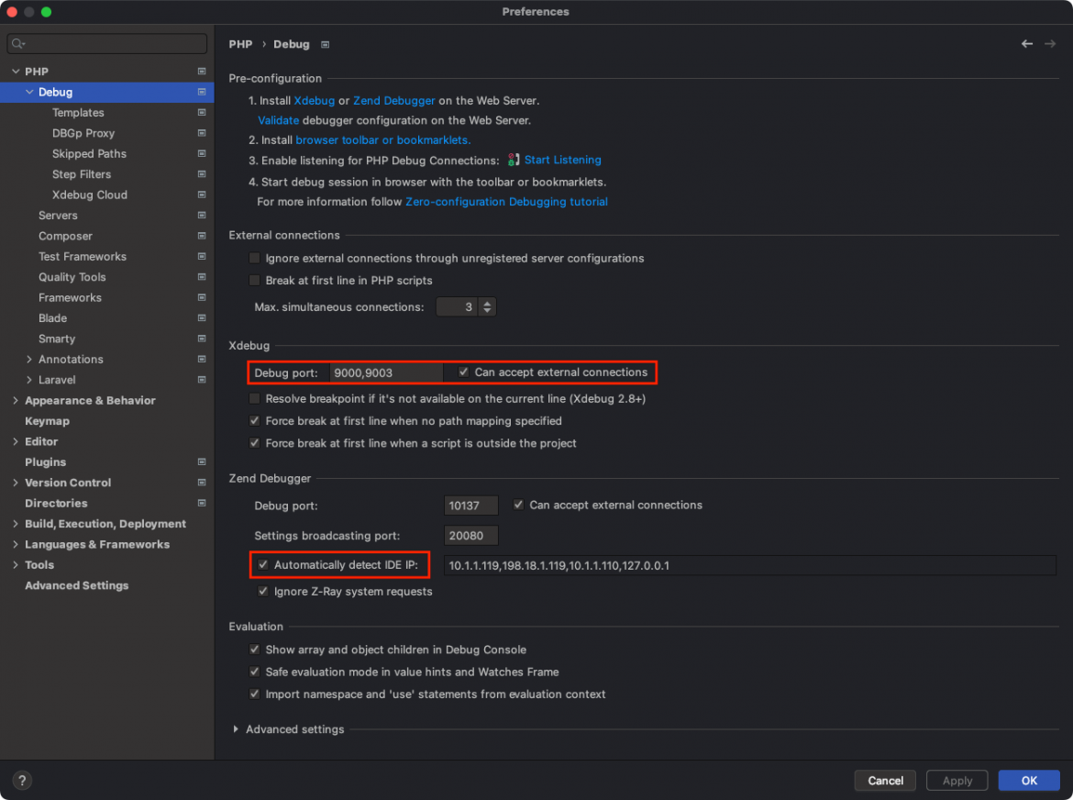Enable ignoring external connections through unregistered servers
Viewport: 1073px width, 800px height.
pyautogui.click(x=255, y=258)
